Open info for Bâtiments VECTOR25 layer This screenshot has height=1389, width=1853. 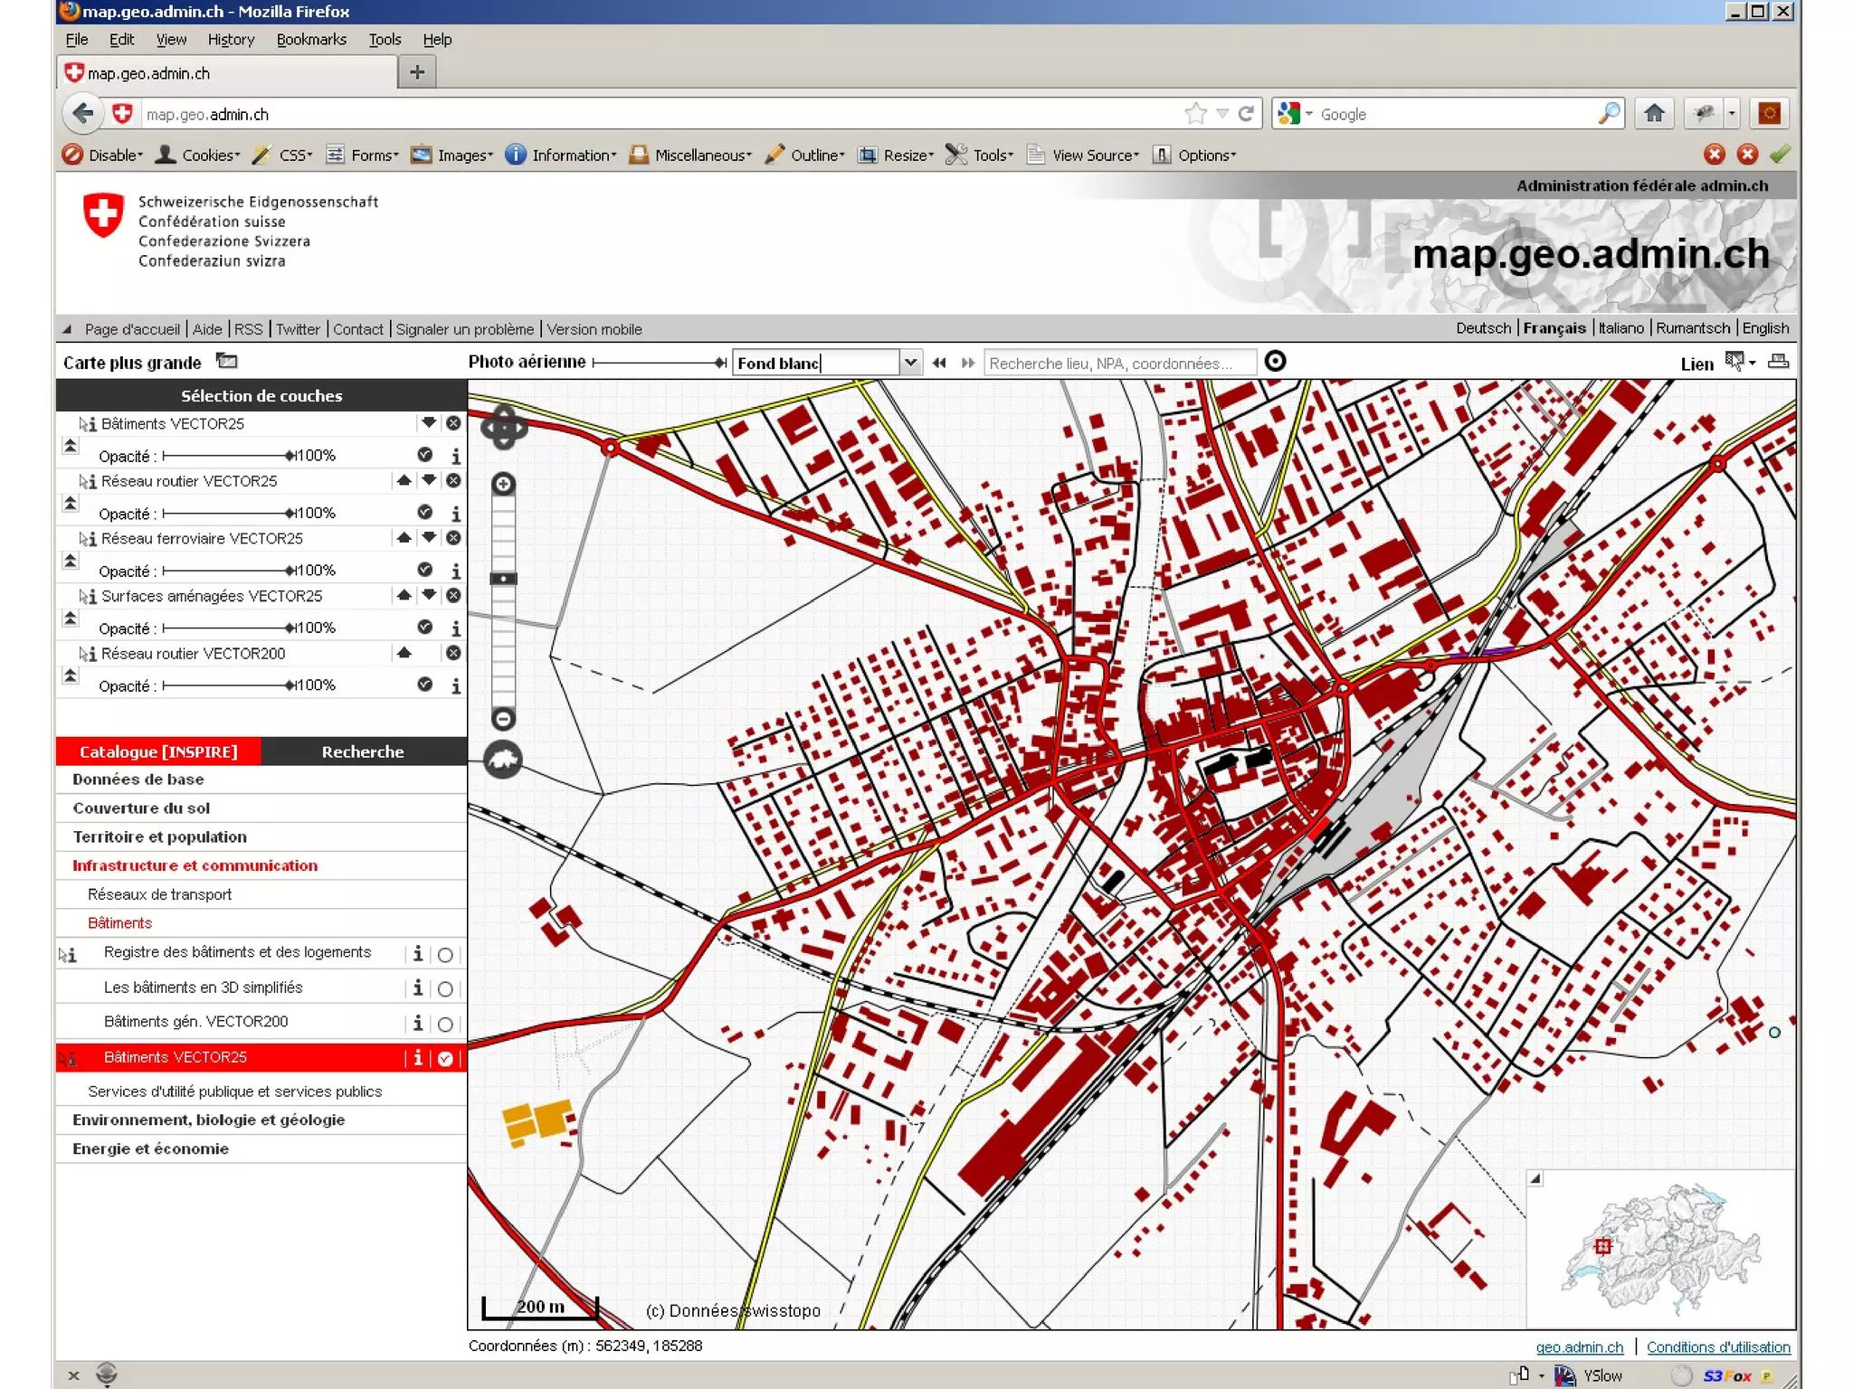pyautogui.click(x=455, y=456)
